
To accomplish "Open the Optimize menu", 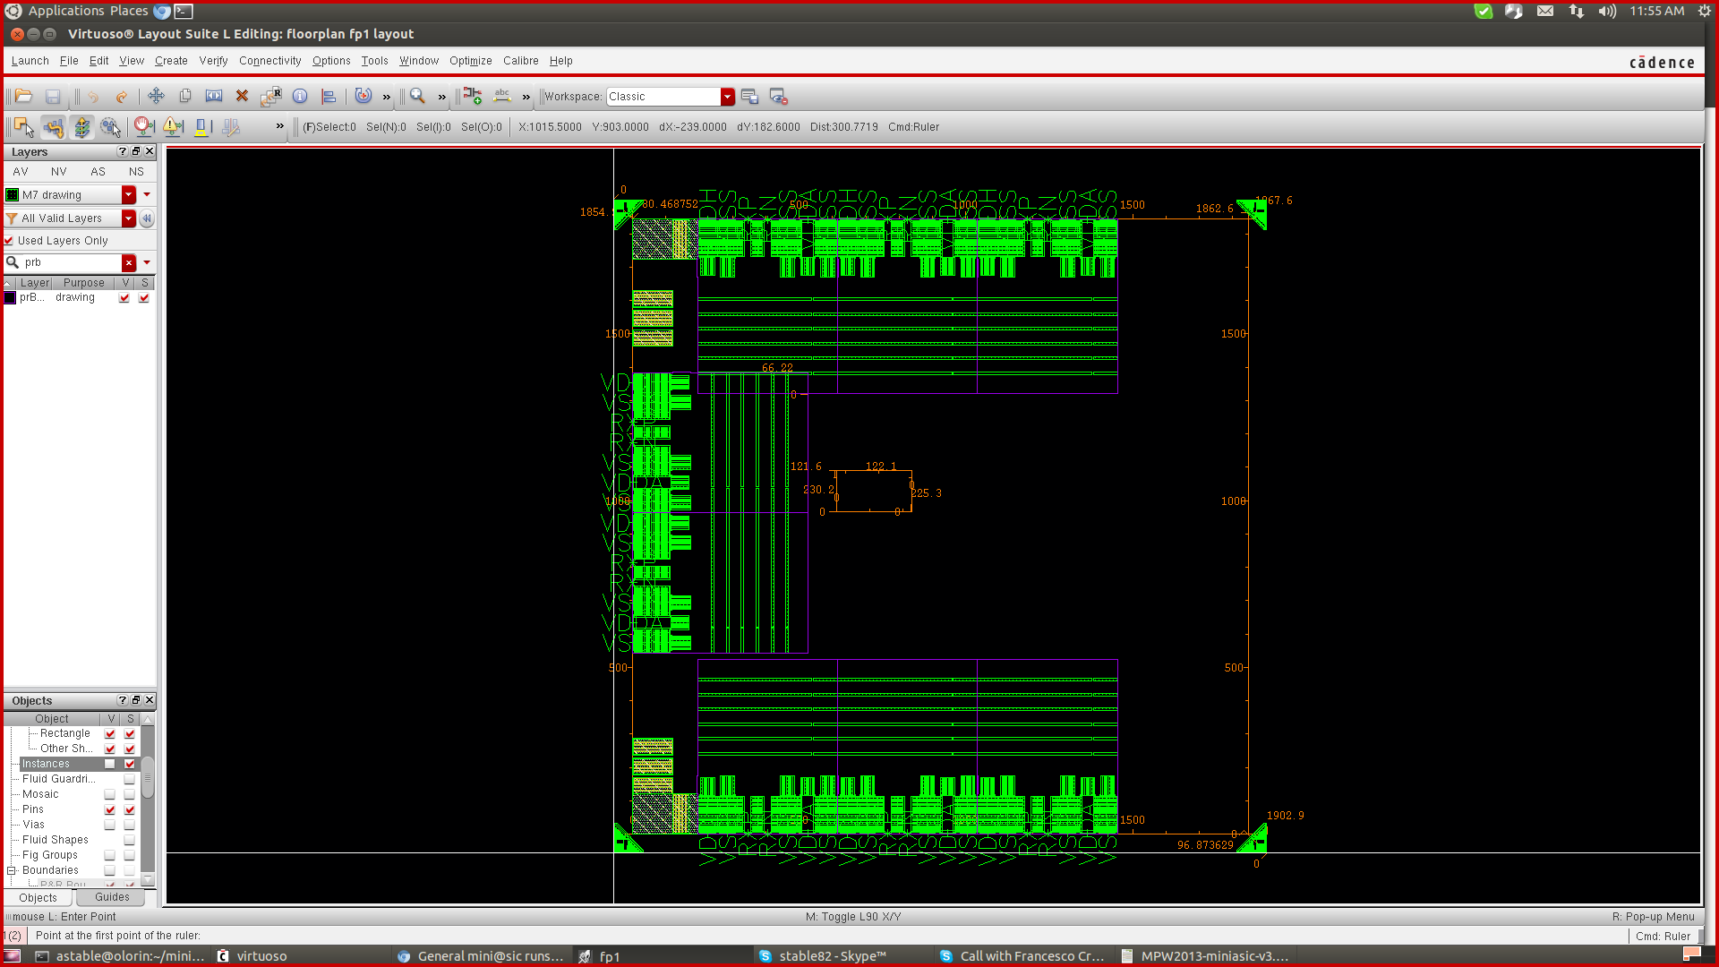I will pyautogui.click(x=471, y=61).
